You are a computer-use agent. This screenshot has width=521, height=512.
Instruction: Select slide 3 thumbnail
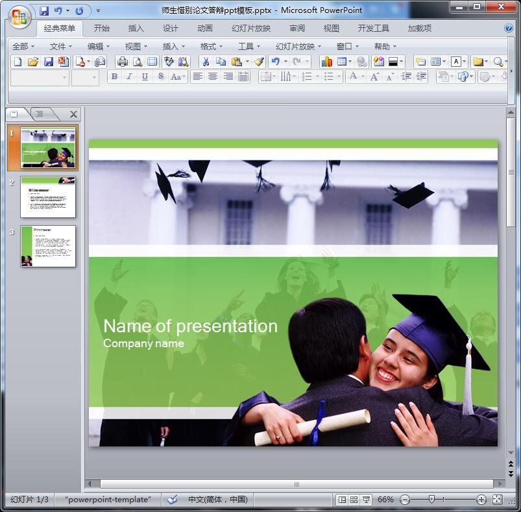[48, 246]
